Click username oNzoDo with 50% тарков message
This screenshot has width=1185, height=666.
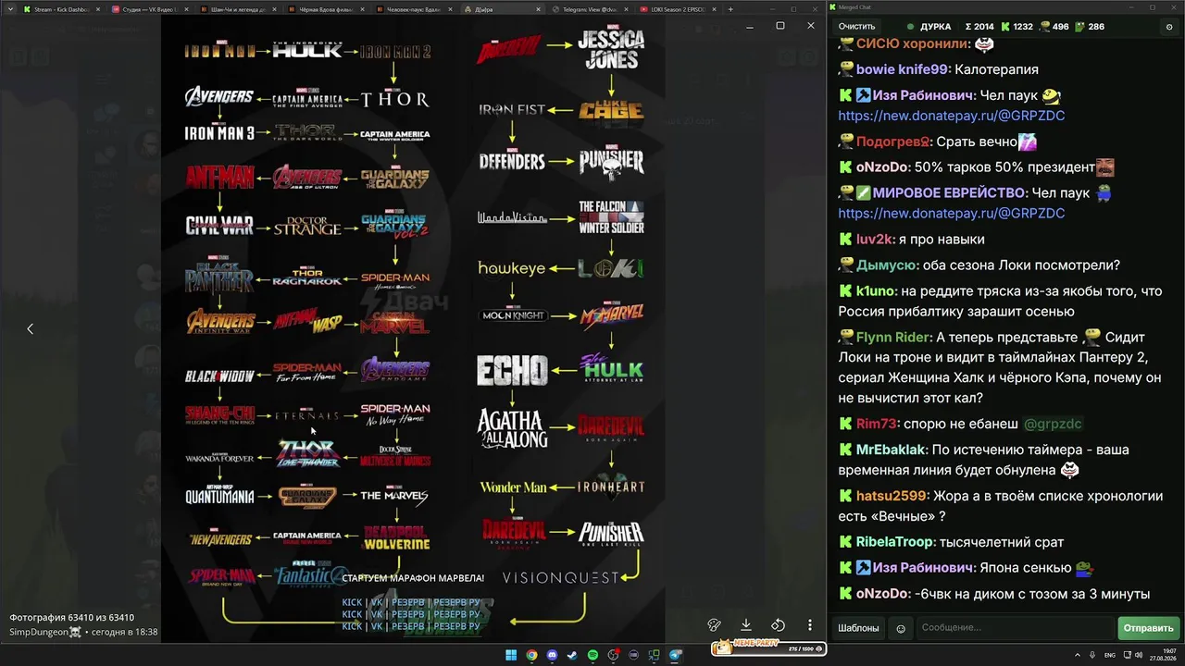click(x=881, y=167)
